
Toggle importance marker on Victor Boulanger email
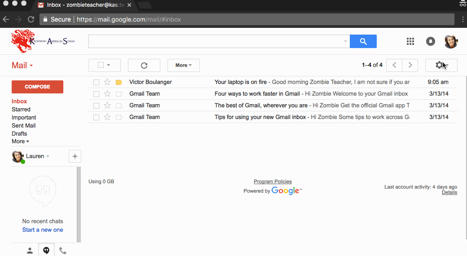(119, 82)
